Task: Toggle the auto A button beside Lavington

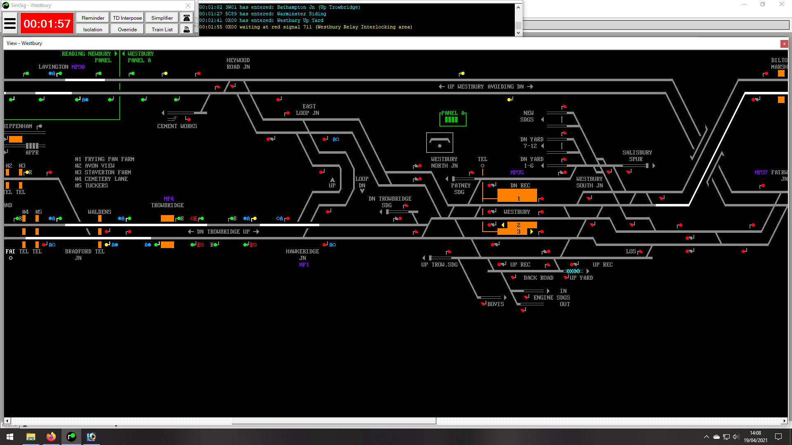Action: coord(52,73)
